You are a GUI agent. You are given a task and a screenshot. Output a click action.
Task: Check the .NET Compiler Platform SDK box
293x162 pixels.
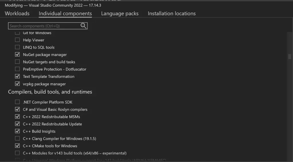[x=17, y=102]
